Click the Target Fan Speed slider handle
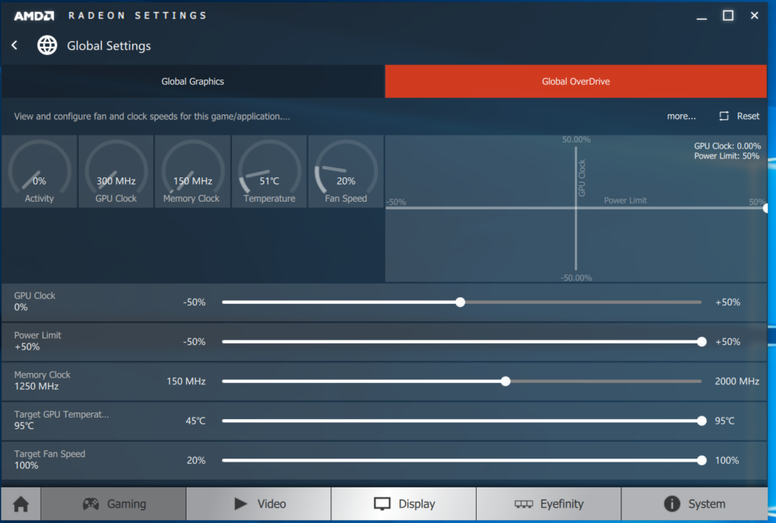The height and width of the screenshot is (523, 776). 701,461
